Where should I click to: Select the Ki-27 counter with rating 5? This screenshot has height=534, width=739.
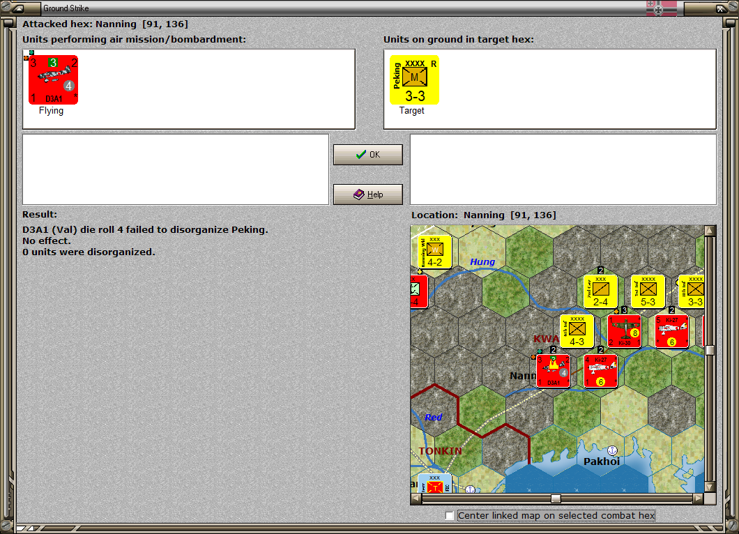pos(671,331)
